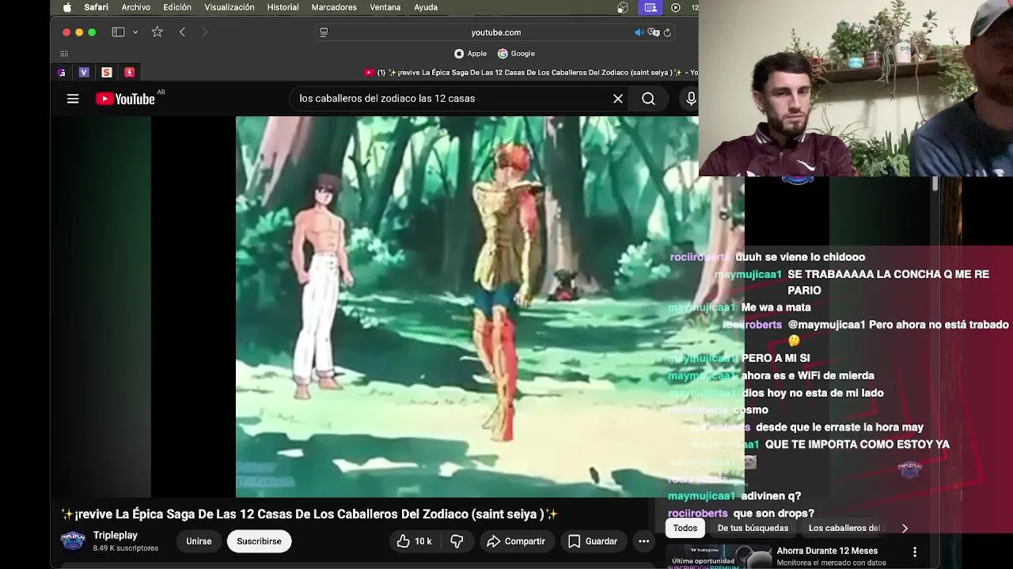The image size is (1013, 569).
Task: Click the screen sharing icon in menu bar
Action: pos(651,7)
